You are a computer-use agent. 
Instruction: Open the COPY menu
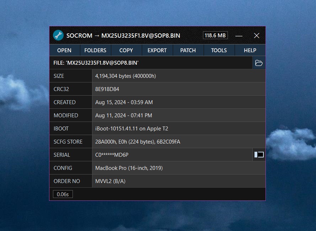pyautogui.click(x=126, y=50)
